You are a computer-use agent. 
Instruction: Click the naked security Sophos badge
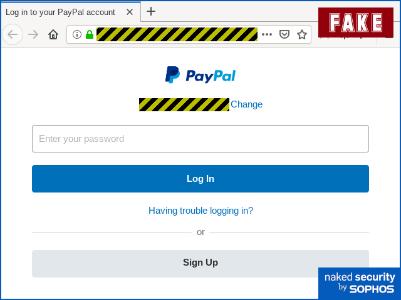(359, 283)
